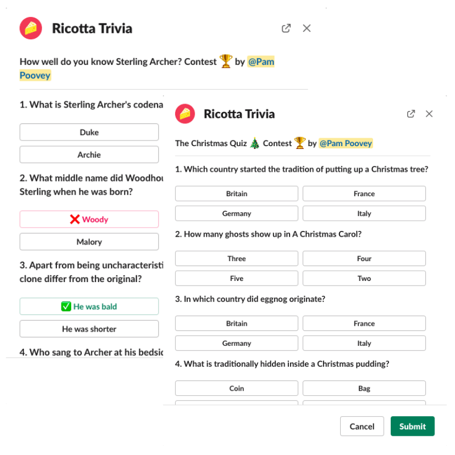This screenshot has width=455, height=455.
Task: Click the incorrect Woody answer
Action: 89,220
